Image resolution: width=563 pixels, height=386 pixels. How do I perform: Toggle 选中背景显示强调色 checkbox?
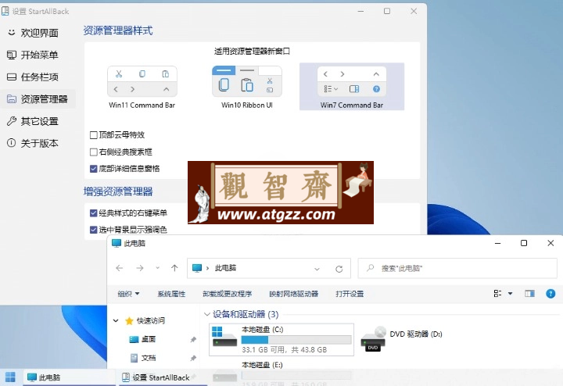point(94,230)
